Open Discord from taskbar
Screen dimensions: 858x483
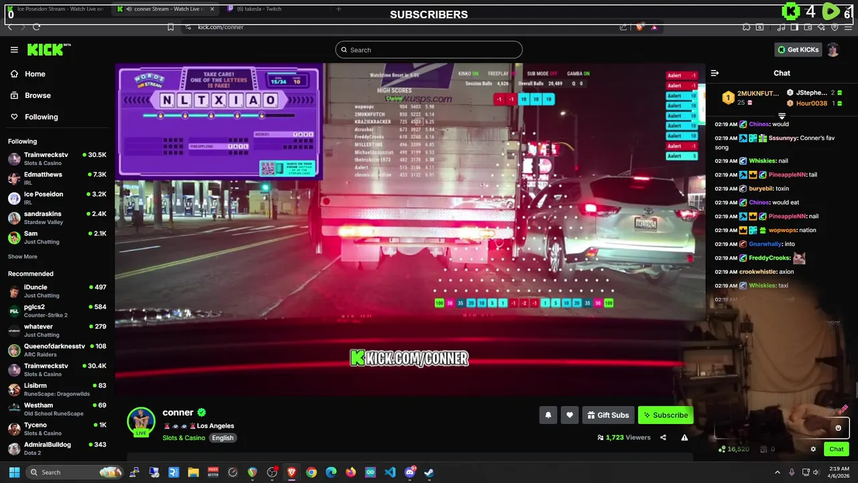pyautogui.click(x=410, y=472)
